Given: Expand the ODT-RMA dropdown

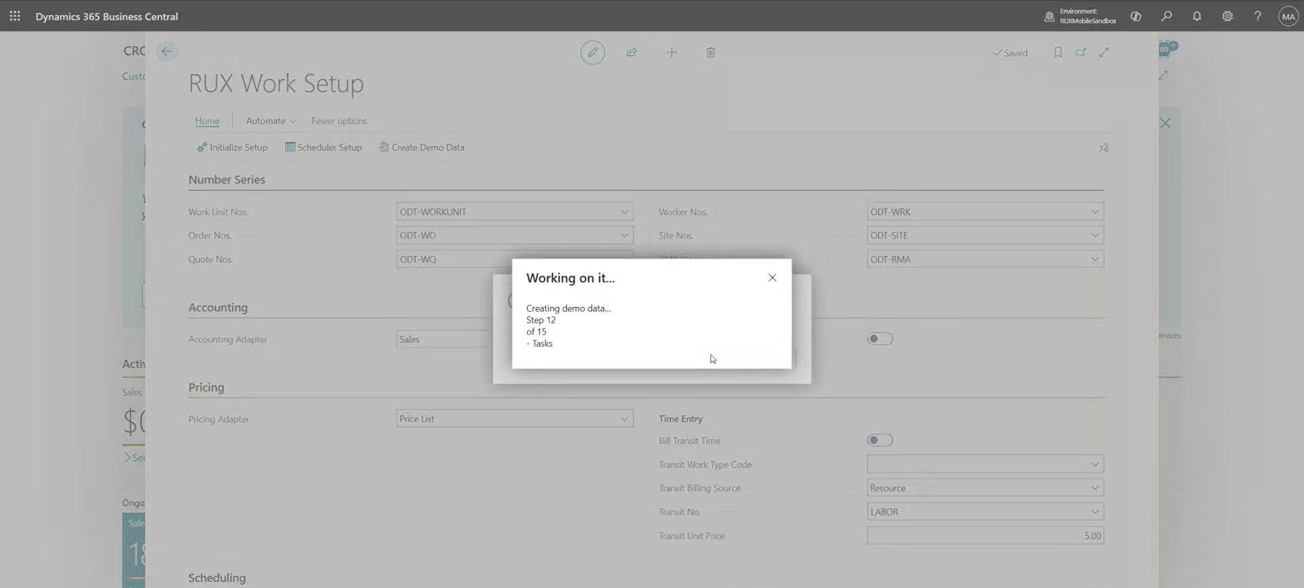Looking at the screenshot, I should point(1094,259).
